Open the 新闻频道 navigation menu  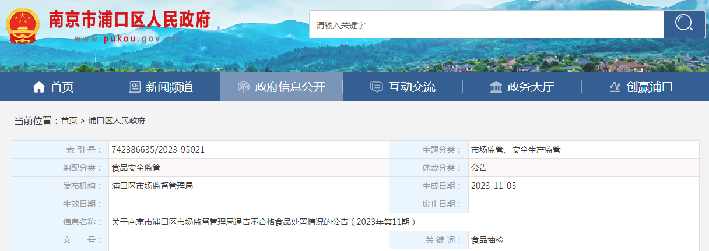pos(169,87)
